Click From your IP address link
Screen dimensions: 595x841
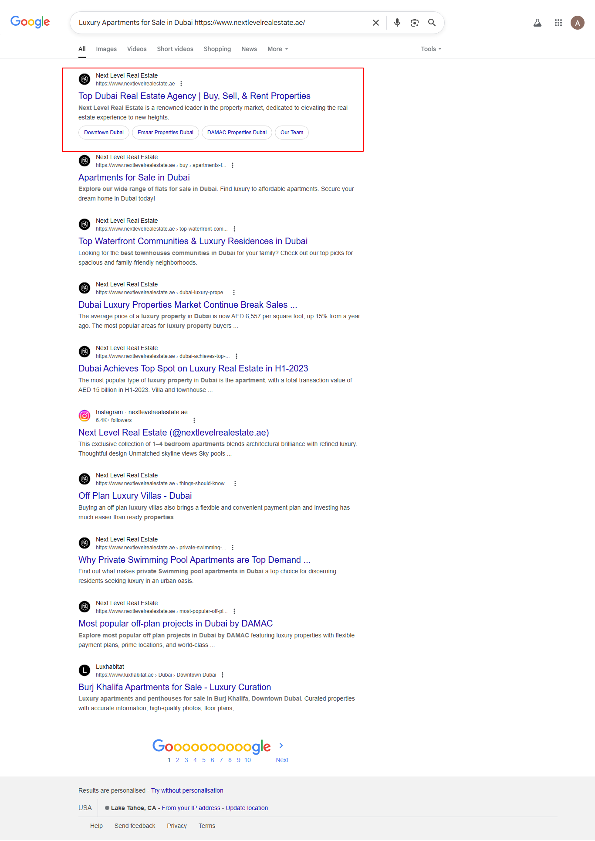tap(191, 808)
